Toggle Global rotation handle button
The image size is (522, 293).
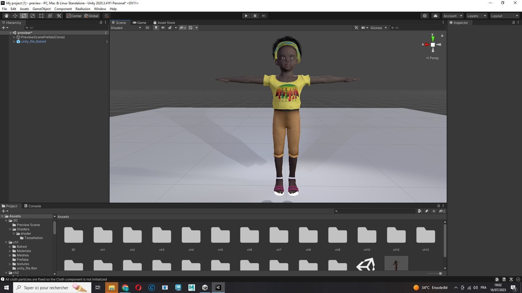[x=91, y=16]
